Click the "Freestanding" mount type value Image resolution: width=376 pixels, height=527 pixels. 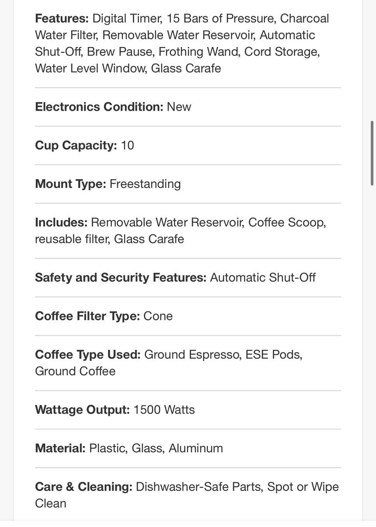pos(145,184)
